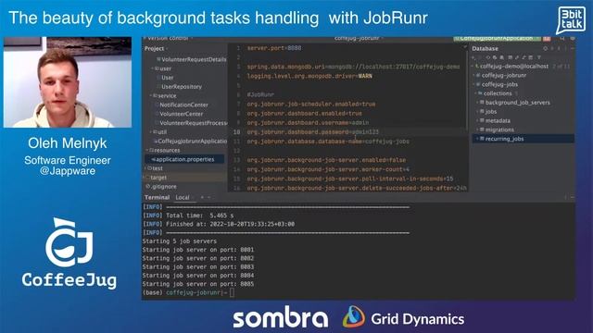The height and width of the screenshot is (333, 593).
Task: Open the User class file
Action: point(167,78)
